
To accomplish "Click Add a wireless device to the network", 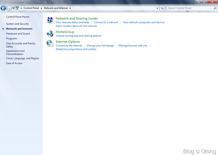I will [x=76, y=26].
